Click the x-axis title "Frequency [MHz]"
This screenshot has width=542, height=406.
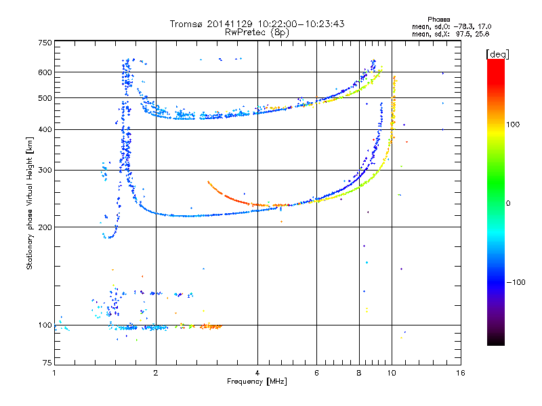[257, 382]
